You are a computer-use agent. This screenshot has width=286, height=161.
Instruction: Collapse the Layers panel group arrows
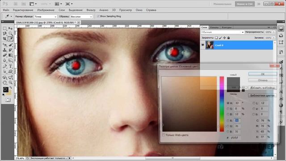point(269,27)
